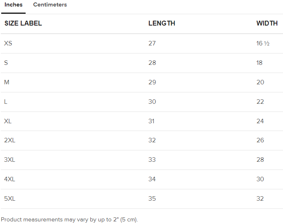Click the length value 27 for XS

(152, 43)
